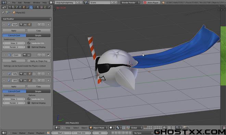The width and height of the screenshot is (226, 135).
Task: Collapse the .001 modifier panel
Action: [4, 81]
